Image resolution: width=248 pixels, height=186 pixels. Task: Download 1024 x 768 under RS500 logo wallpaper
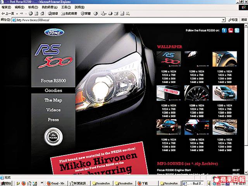169,75
